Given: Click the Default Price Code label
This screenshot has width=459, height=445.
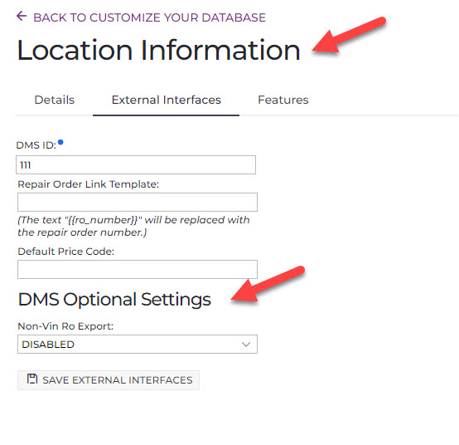Looking at the screenshot, I should (x=65, y=252).
